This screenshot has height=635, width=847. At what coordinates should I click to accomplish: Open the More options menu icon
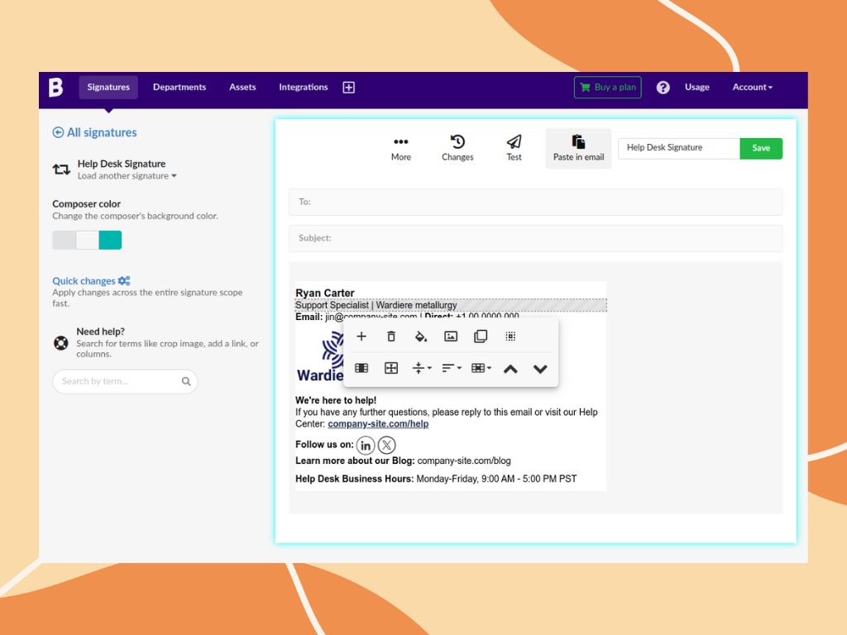[400, 142]
